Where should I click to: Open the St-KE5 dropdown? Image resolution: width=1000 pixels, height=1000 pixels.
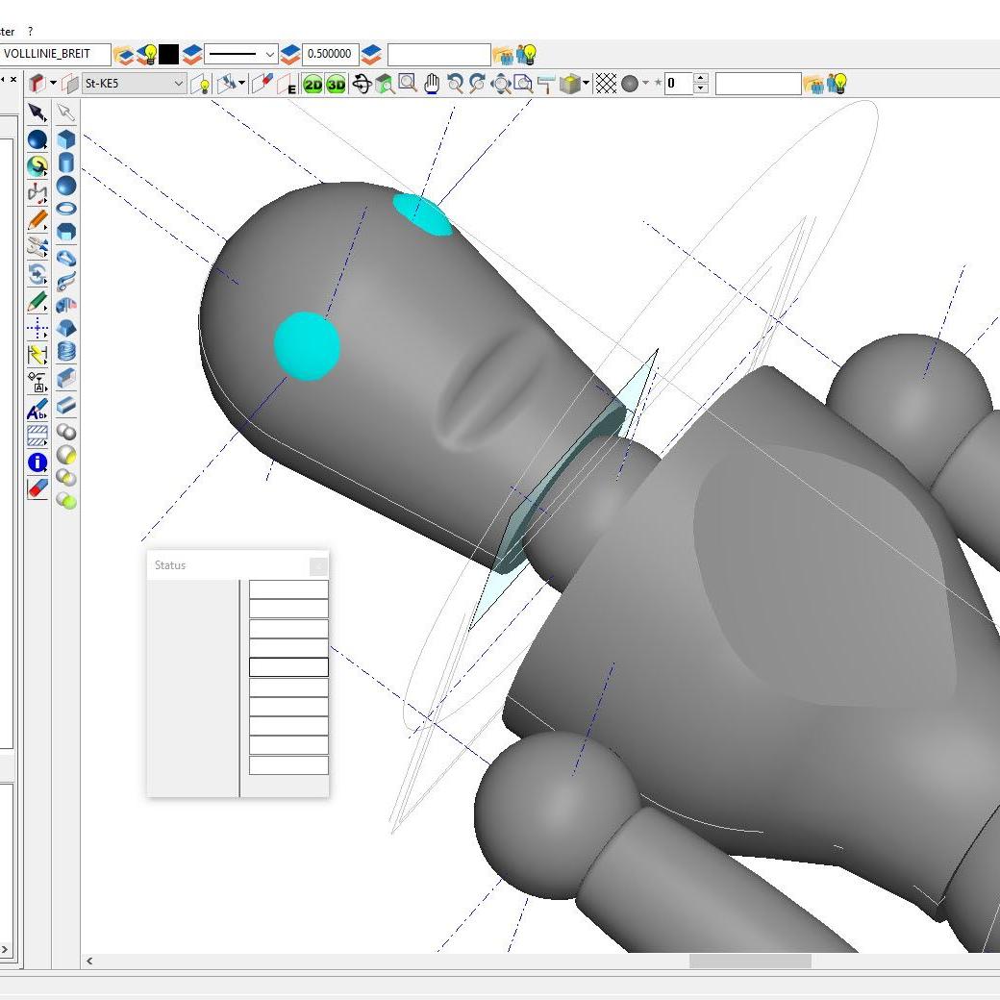click(178, 84)
